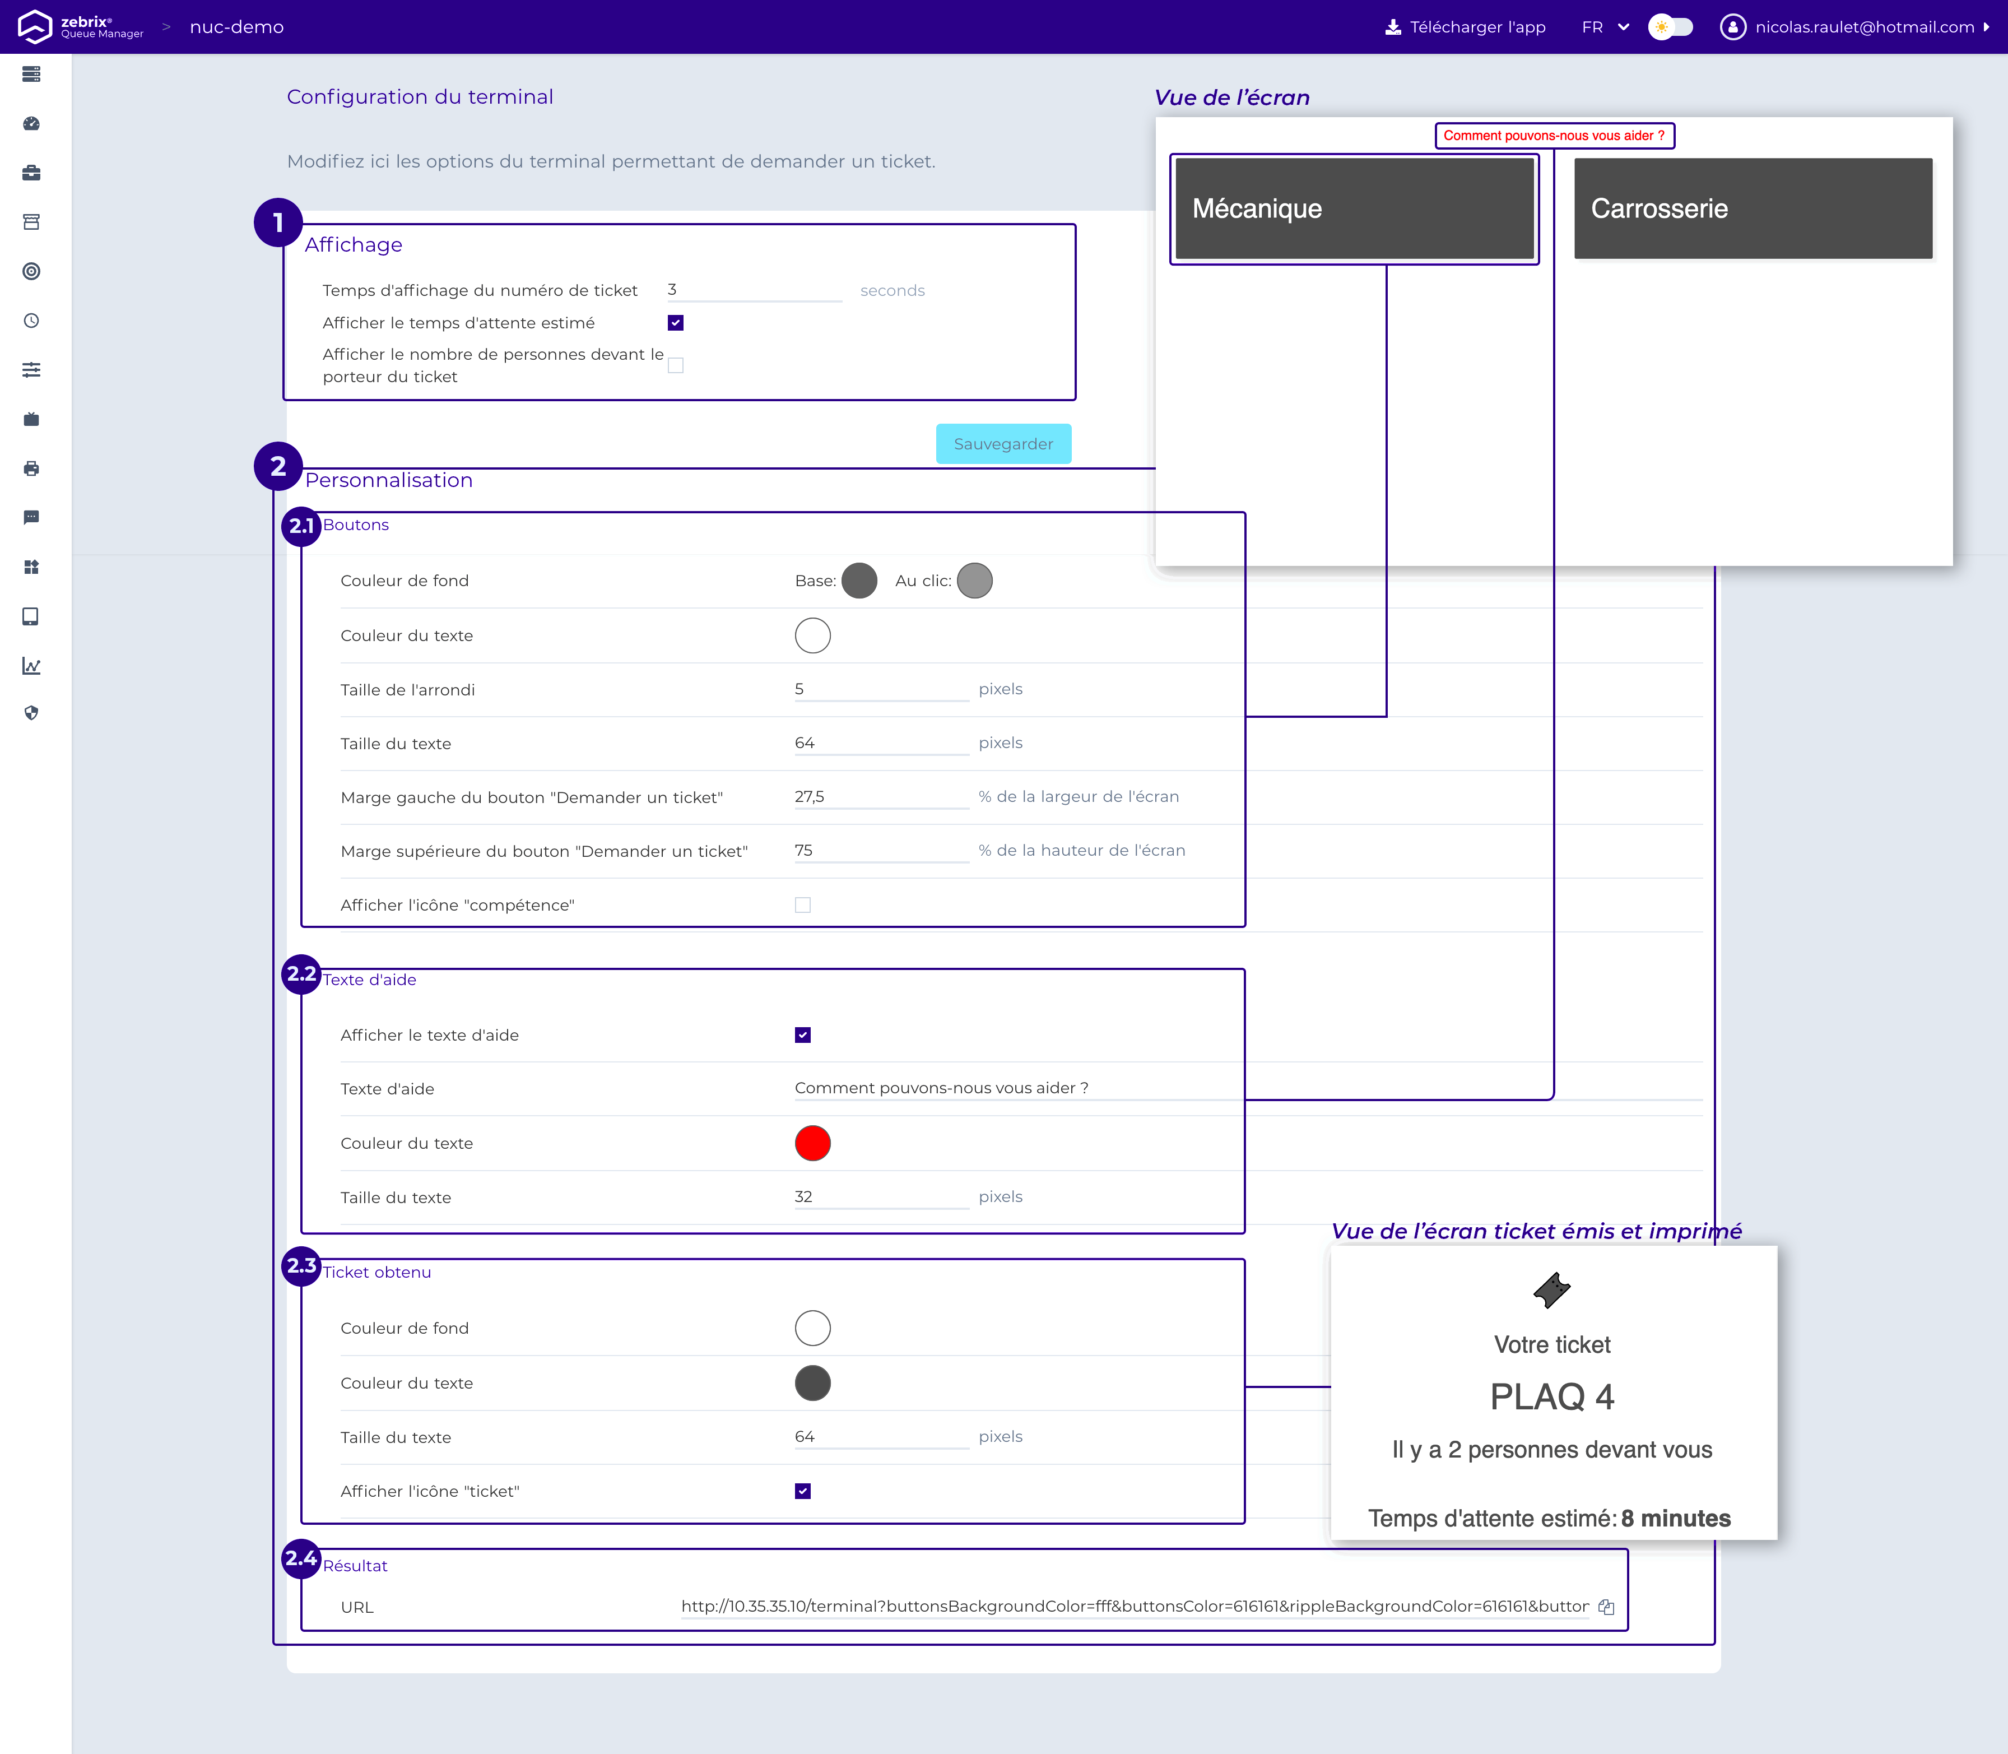This screenshot has height=1754, width=2008.
Task: Click the Sauvegarder button
Action: (1003, 444)
